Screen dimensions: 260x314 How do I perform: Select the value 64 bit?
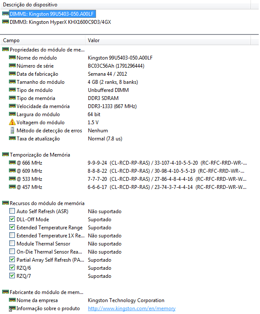point(94,114)
